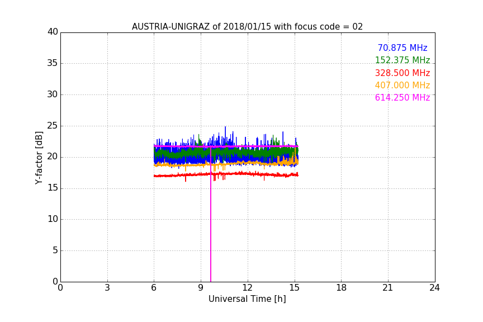Click the x-axis tick label 9

(201, 288)
